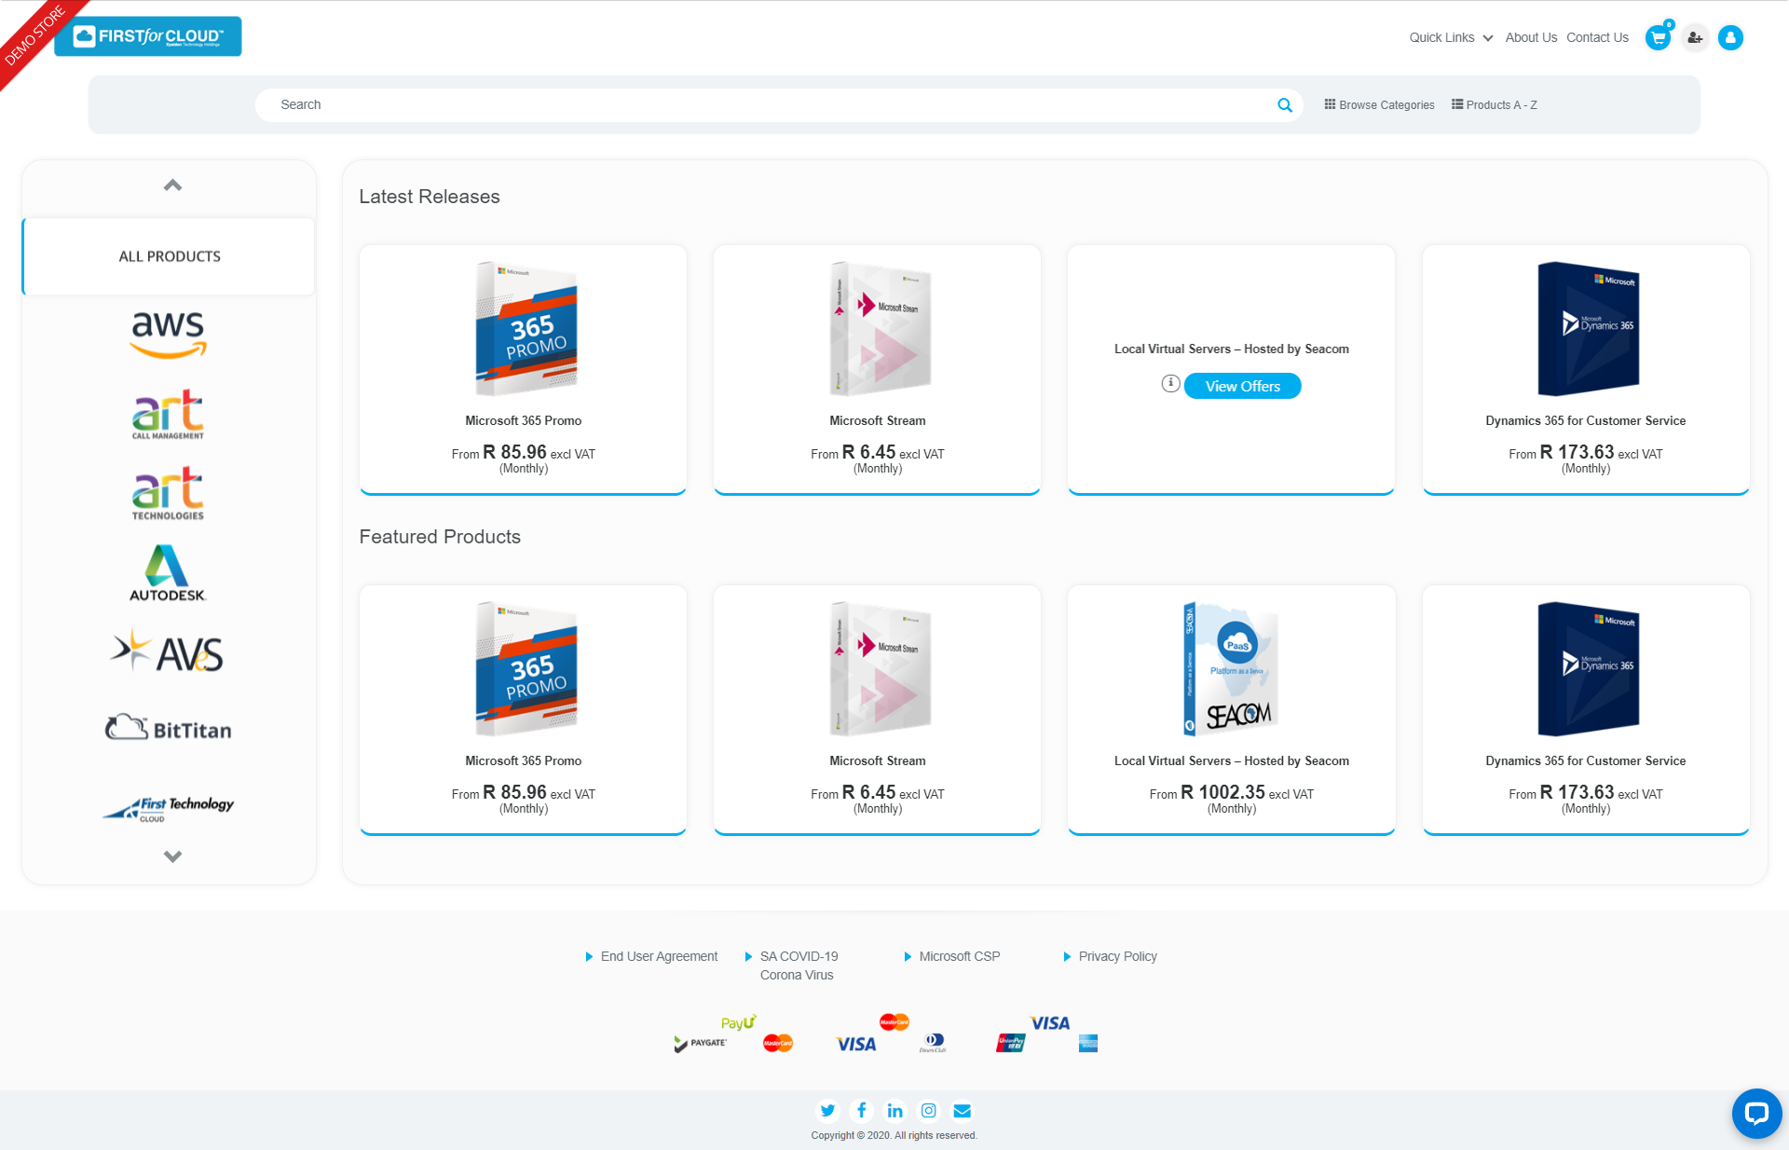Open the shopping cart icon
Image resolution: width=1789 pixels, height=1150 pixels.
(1658, 38)
